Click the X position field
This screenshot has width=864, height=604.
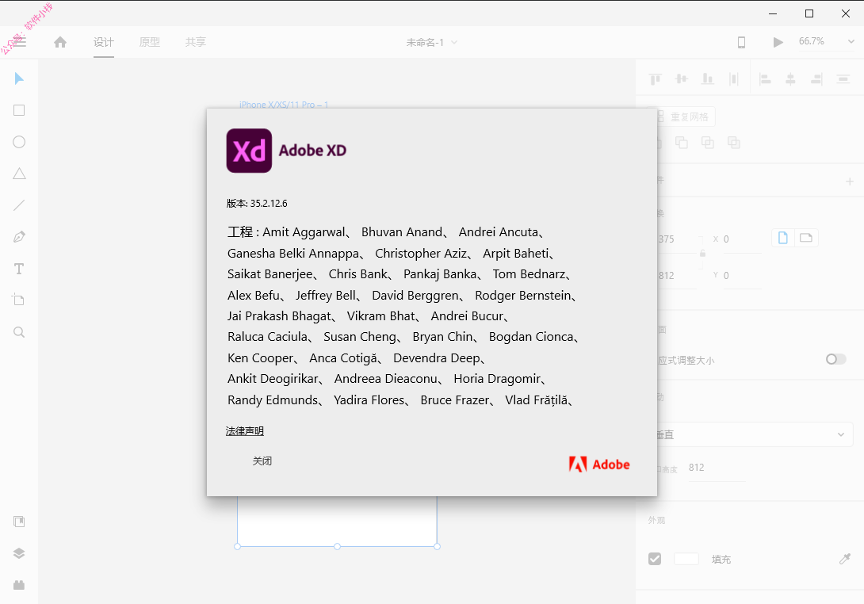pyautogui.click(x=742, y=239)
